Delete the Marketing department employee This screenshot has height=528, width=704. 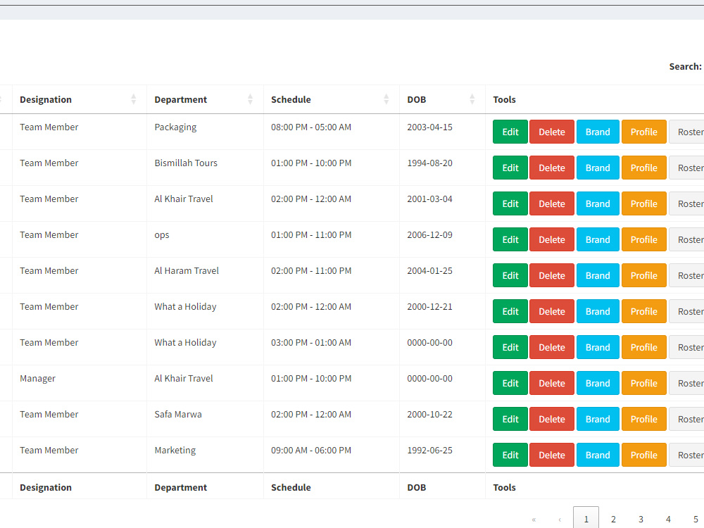click(x=552, y=455)
